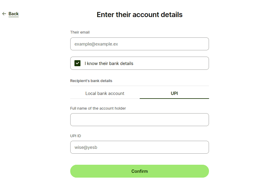275x183 pixels.
Task: Click the "Recipient's bank details" section heading
Action: (x=91, y=81)
